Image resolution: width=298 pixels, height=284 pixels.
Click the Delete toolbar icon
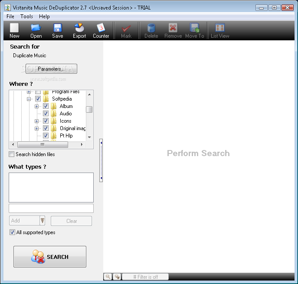point(151,30)
